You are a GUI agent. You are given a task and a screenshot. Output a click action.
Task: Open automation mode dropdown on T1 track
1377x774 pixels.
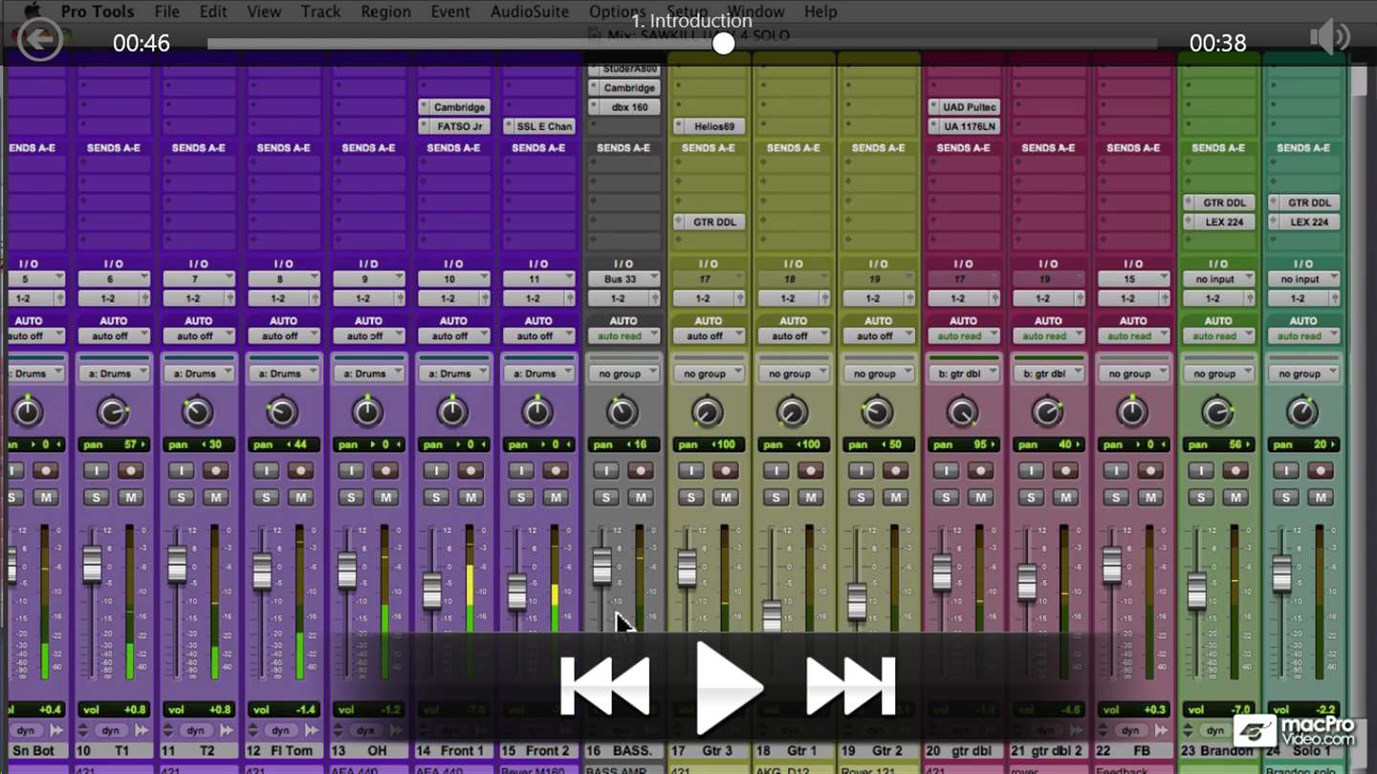coord(114,336)
